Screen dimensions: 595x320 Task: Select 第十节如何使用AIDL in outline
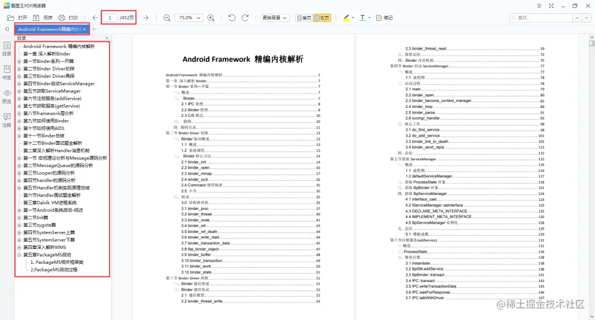coord(44,128)
